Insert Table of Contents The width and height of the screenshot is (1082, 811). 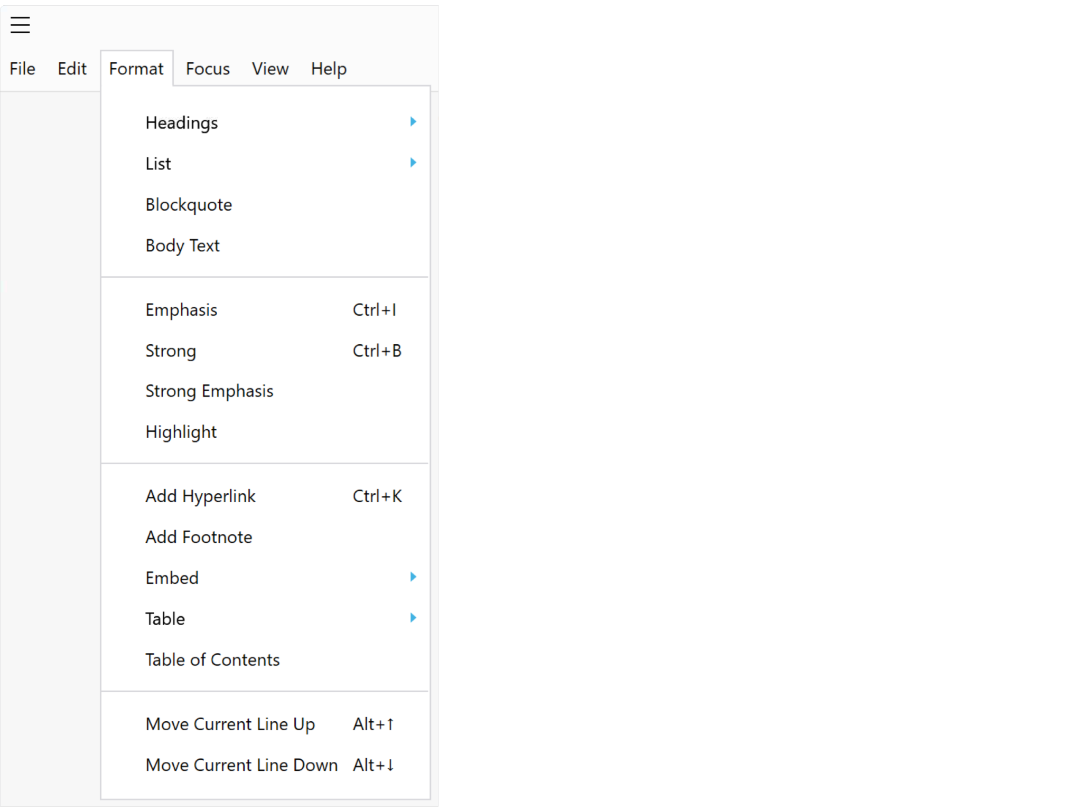[265, 660]
